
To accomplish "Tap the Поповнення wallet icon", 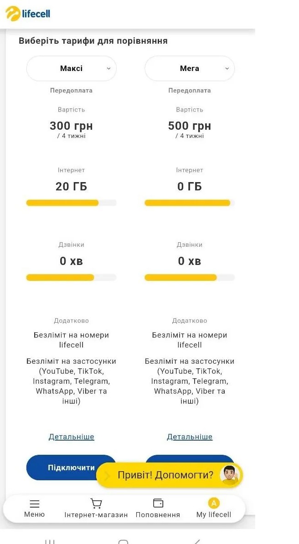I will coord(158,503).
